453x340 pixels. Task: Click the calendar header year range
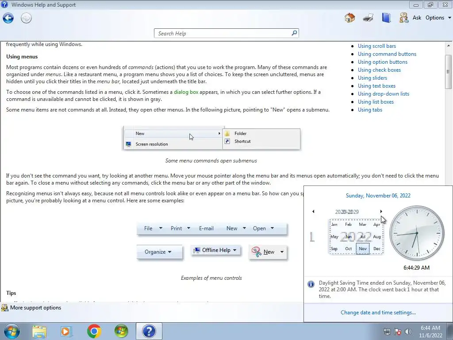click(x=347, y=212)
